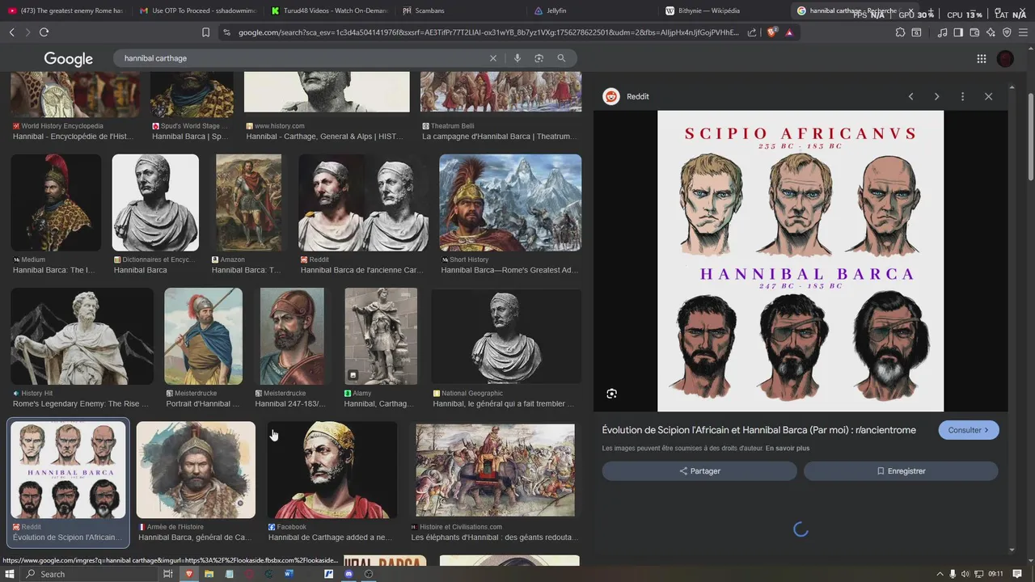Click Partager share button

click(699, 471)
